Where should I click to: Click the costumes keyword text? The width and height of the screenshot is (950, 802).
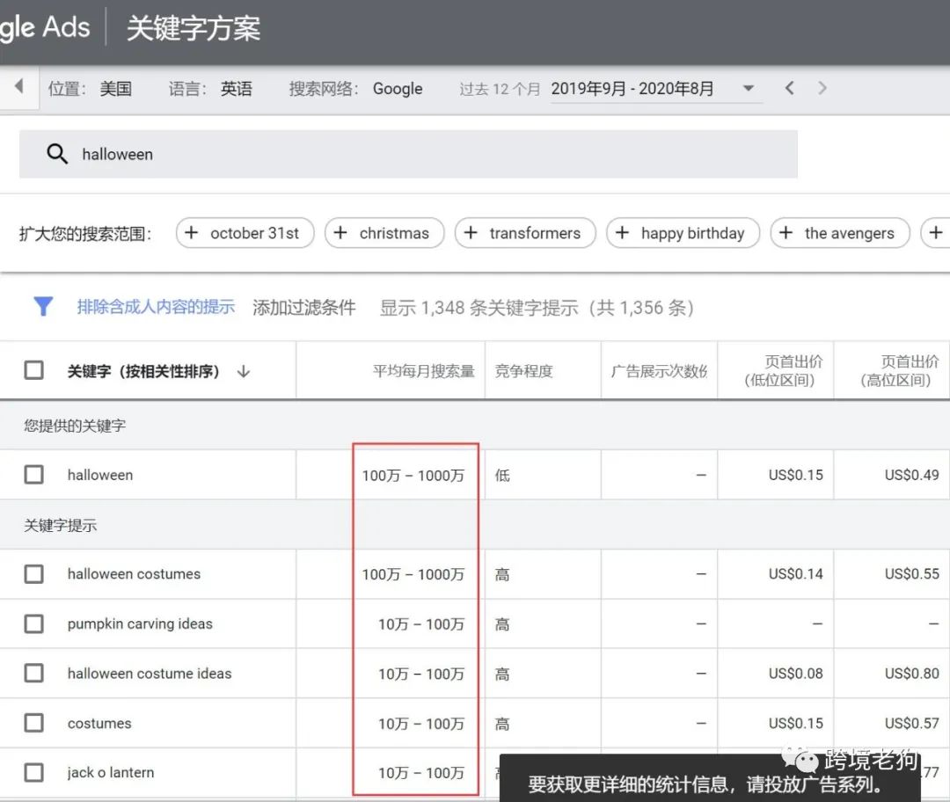coord(99,723)
